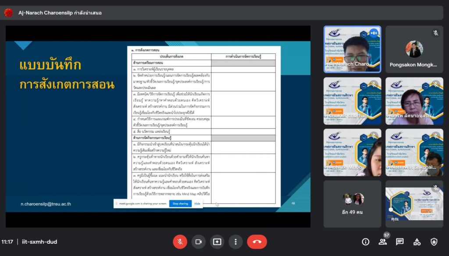Select the Aj-Narach Charo participant tile

[352, 49]
